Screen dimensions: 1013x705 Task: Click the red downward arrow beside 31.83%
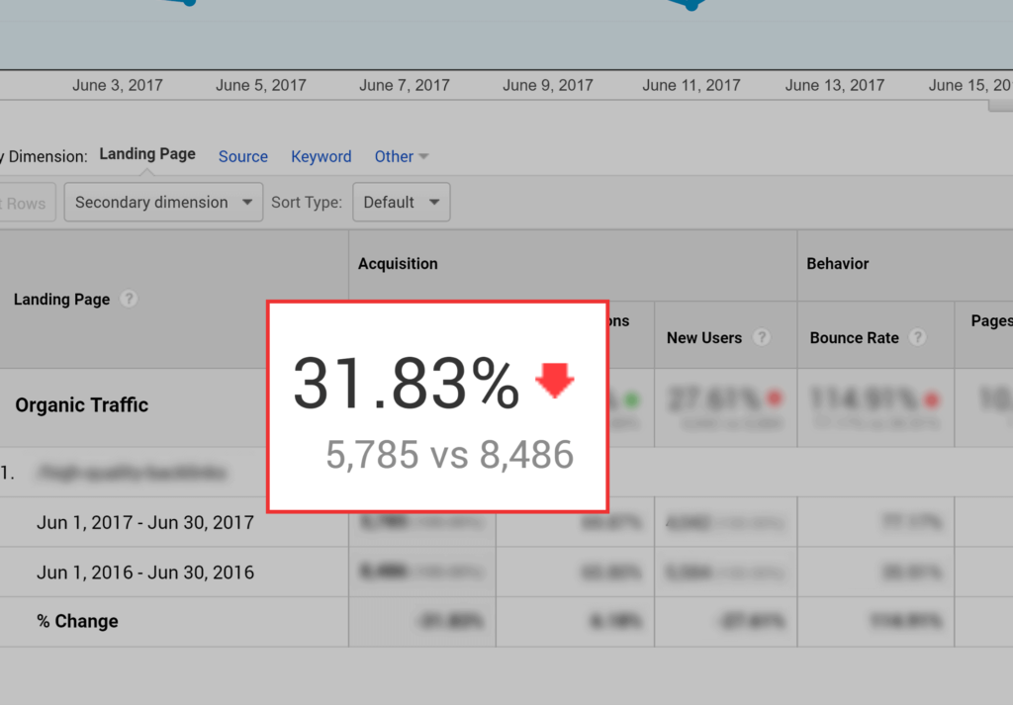coord(556,381)
